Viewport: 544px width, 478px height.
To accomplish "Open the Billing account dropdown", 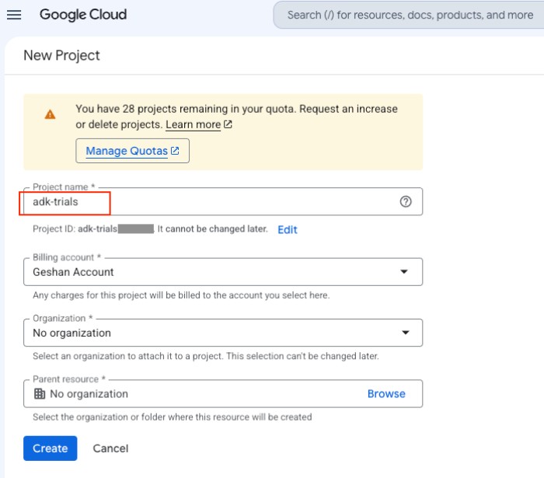I will click(223, 272).
